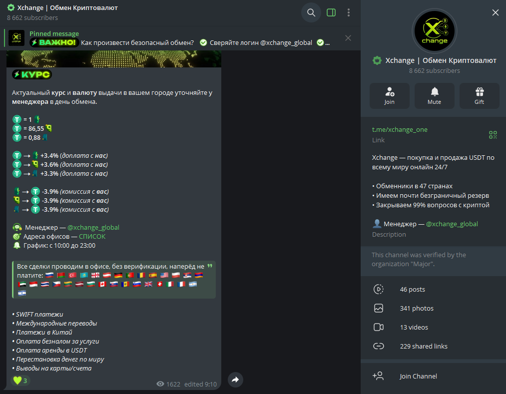Viewport: 506px width, 394px height.
Task: Click the verified badge next to header title
Action: pyautogui.click(x=11, y=8)
